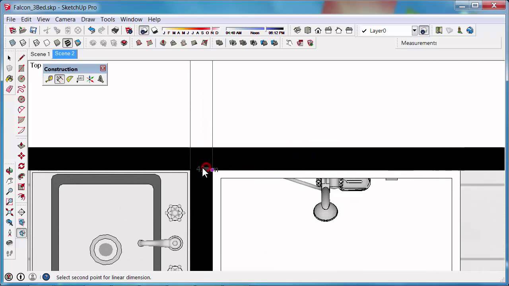The width and height of the screenshot is (509, 286).
Task: Open the File menu
Action: click(x=11, y=19)
